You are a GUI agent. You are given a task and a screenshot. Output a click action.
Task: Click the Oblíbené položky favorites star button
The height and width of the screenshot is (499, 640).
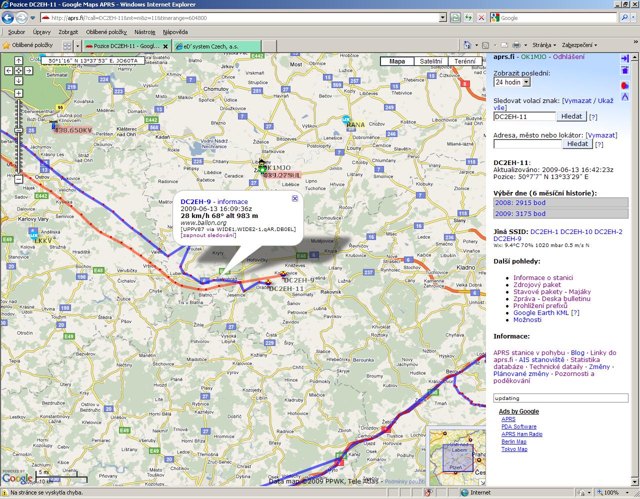[x=28, y=45]
